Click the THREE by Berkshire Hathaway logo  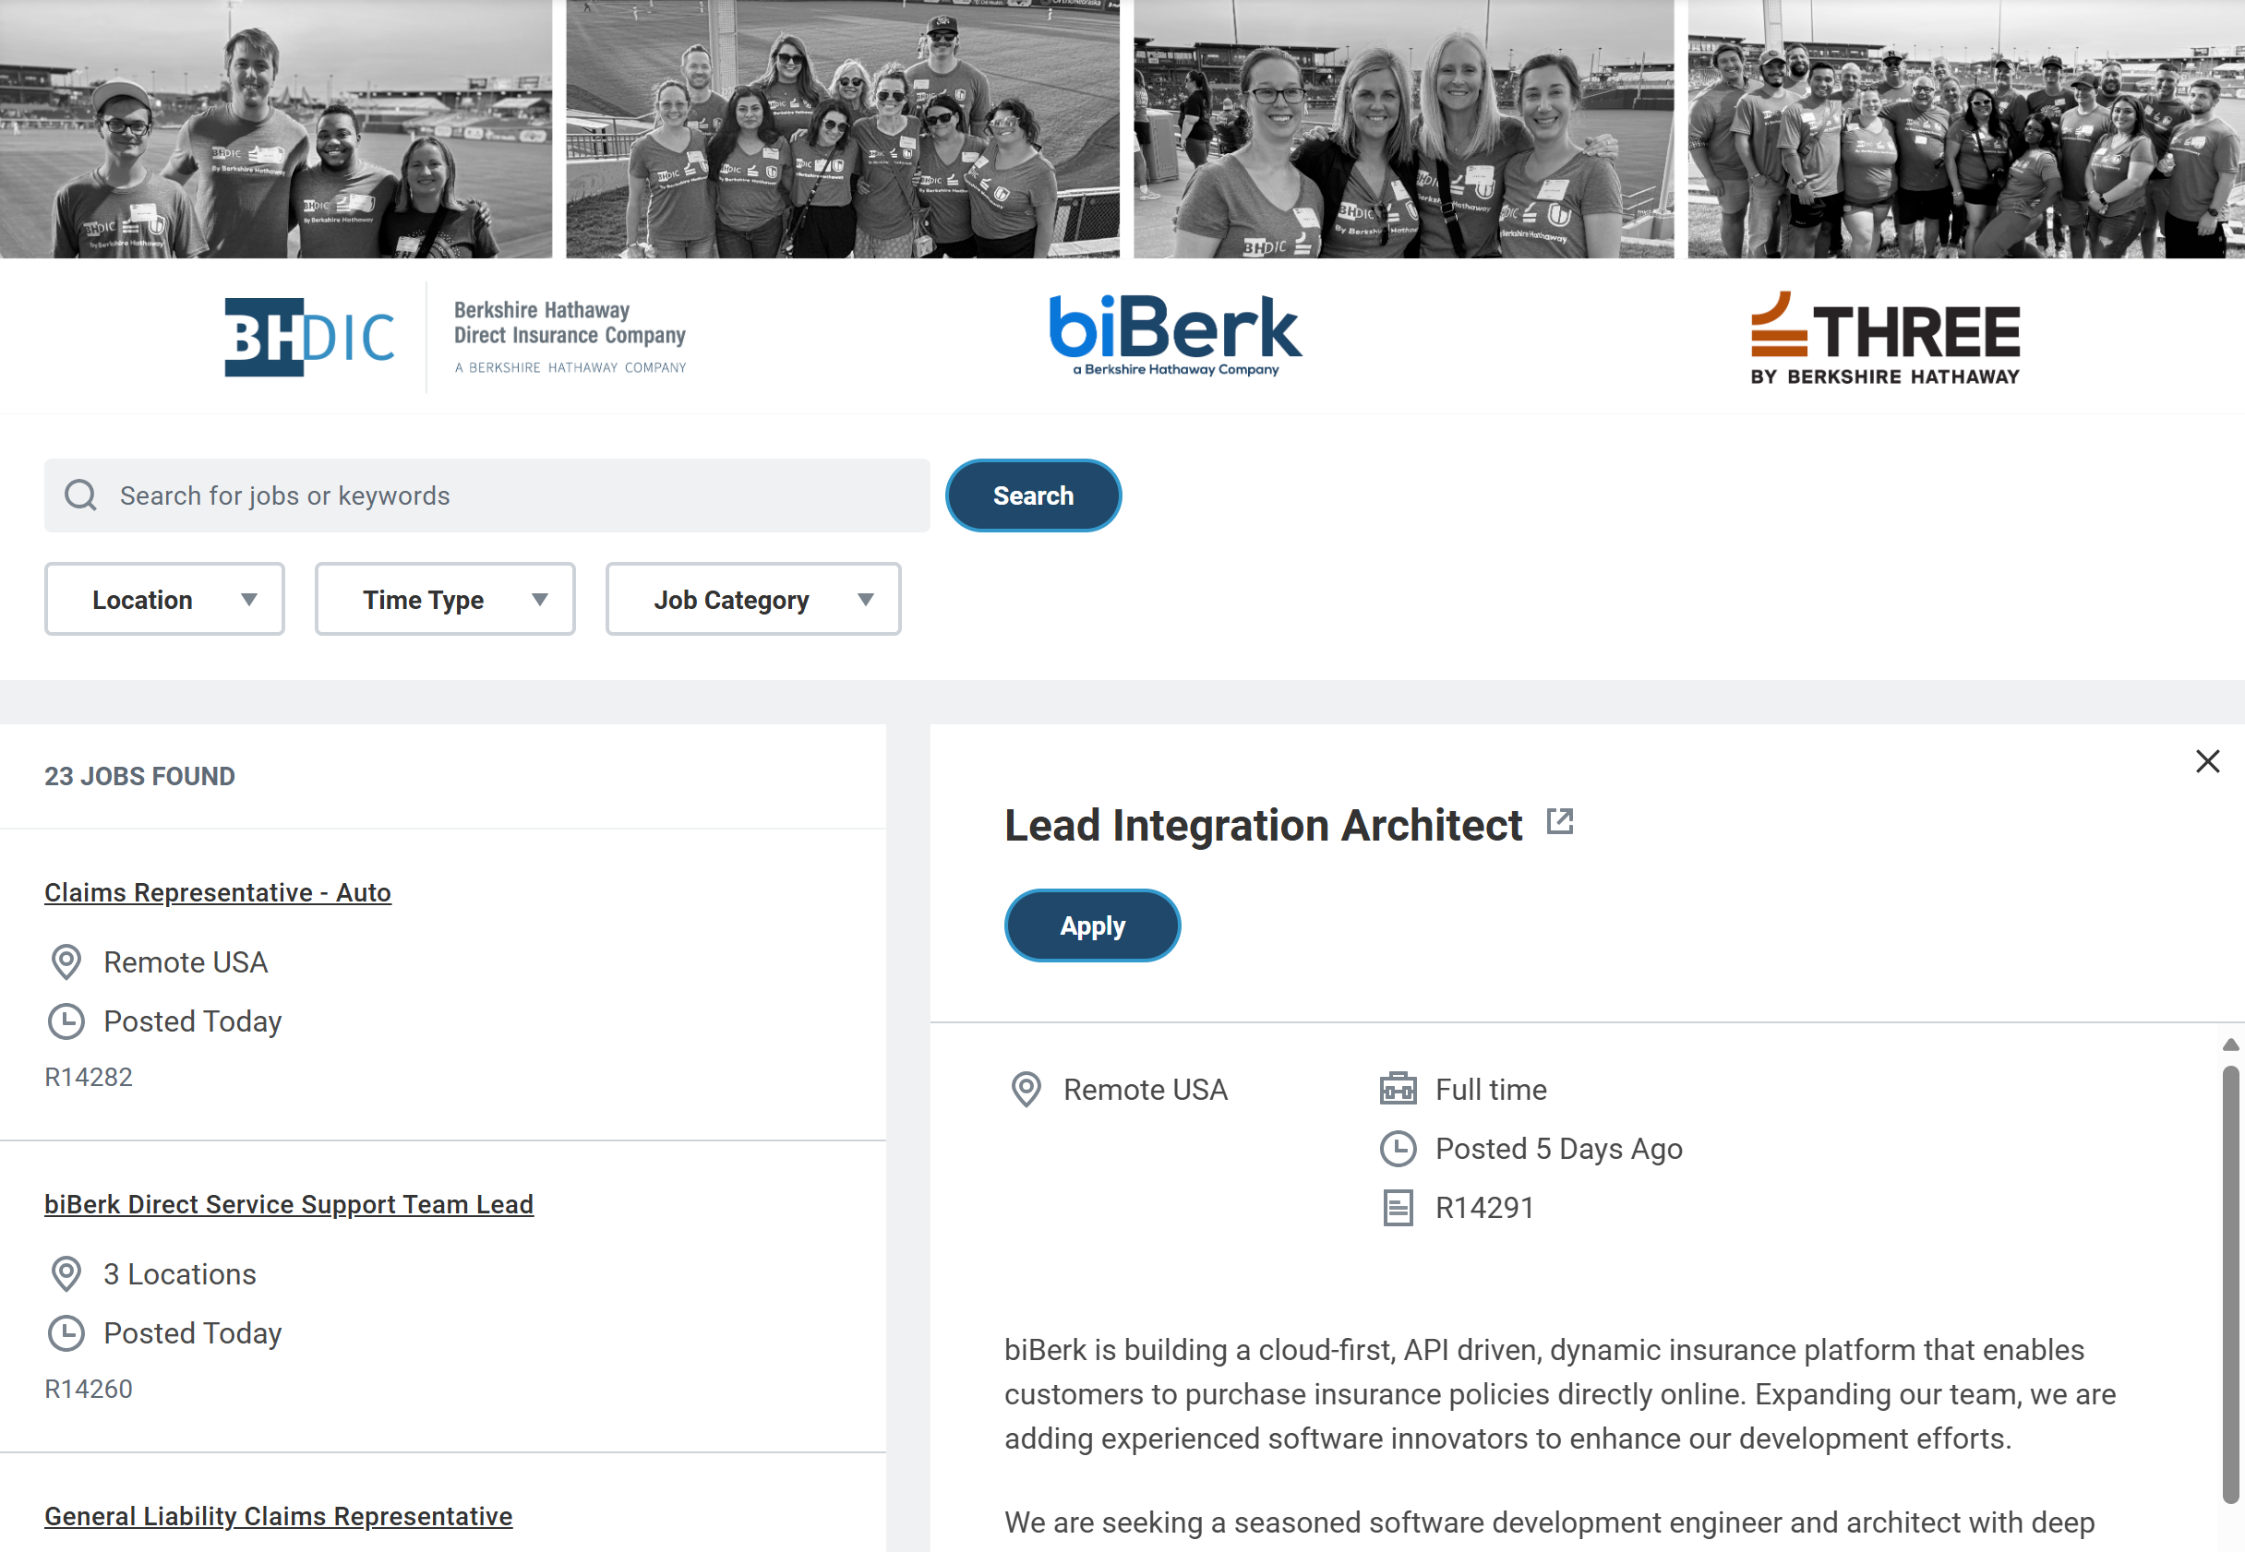[x=1884, y=338]
